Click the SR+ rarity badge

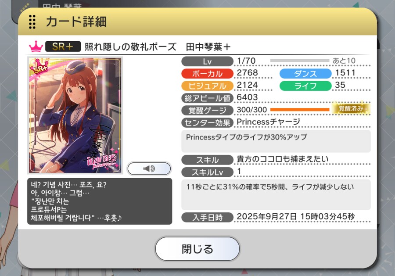(63, 47)
